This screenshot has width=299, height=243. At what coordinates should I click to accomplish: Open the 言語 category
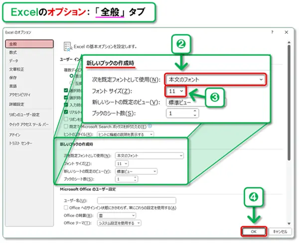tap(13, 86)
